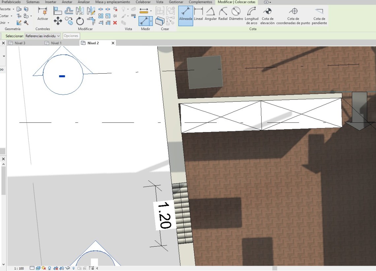Select the Angular dimension tool

point(210,14)
